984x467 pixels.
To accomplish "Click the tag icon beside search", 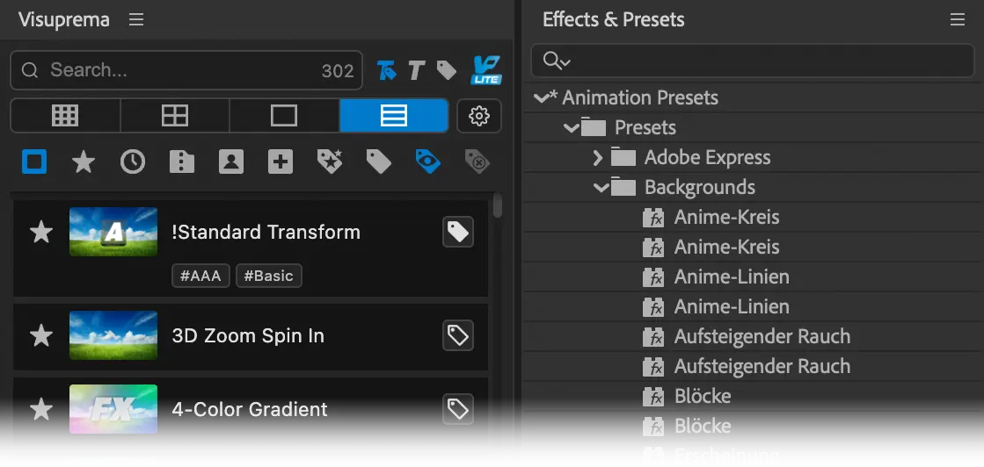I will click(x=446, y=70).
